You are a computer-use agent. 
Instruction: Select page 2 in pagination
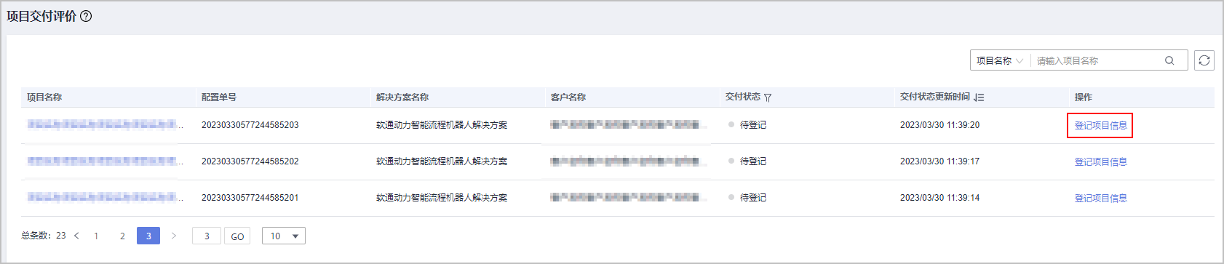click(122, 236)
